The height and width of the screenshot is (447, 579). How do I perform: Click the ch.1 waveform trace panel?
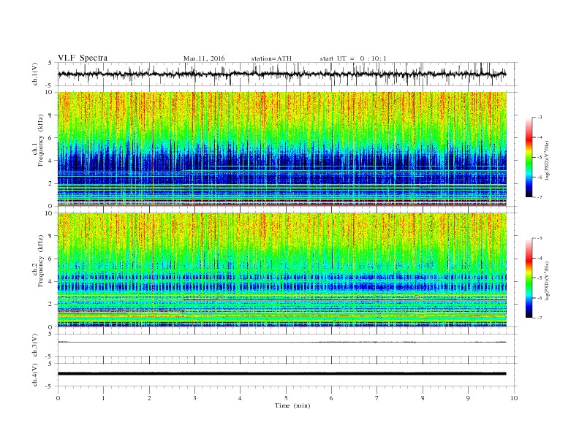pyautogui.click(x=287, y=74)
